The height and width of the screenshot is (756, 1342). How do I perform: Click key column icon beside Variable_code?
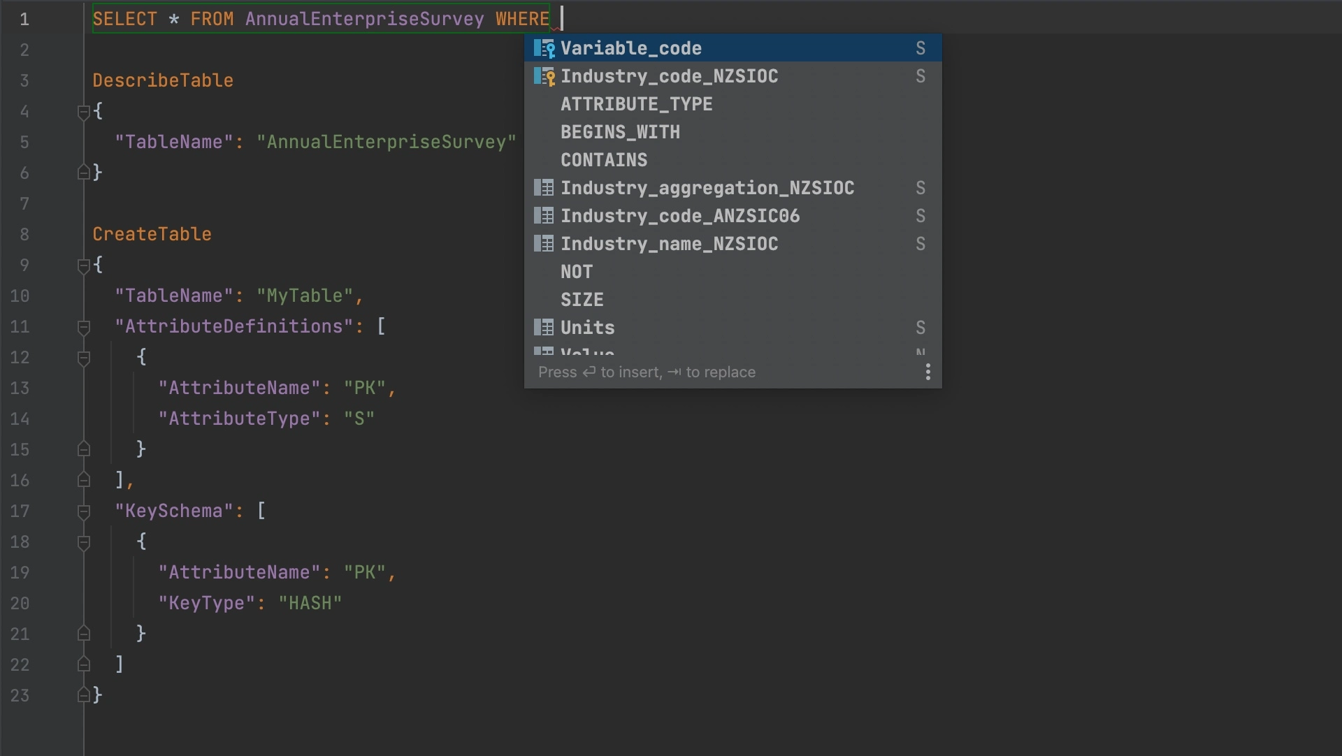(x=544, y=48)
